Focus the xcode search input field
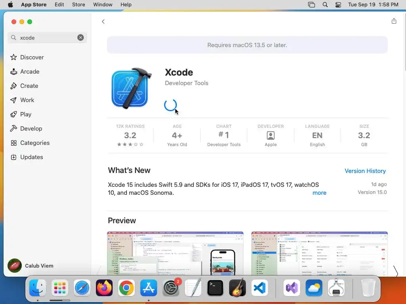The image size is (406, 304). coord(47,38)
